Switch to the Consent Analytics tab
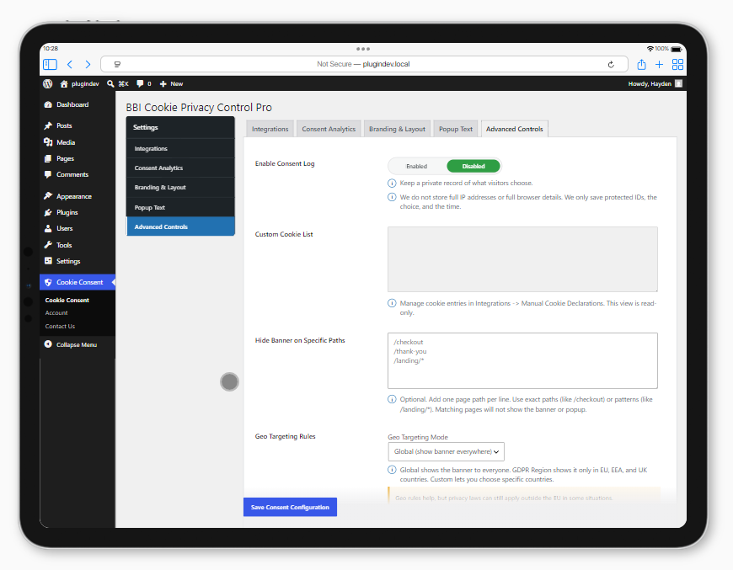733x570 pixels. click(x=329, y=129)
